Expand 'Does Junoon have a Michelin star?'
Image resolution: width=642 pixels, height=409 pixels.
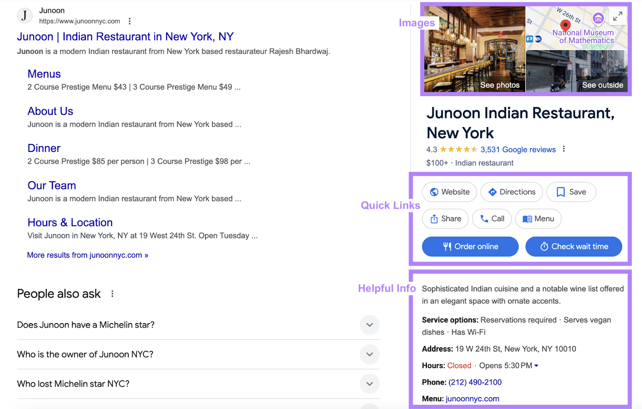pyautogui.click(x=369, y=325)
